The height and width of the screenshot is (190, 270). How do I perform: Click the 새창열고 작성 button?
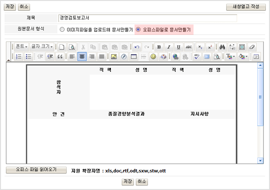(246, 7)
